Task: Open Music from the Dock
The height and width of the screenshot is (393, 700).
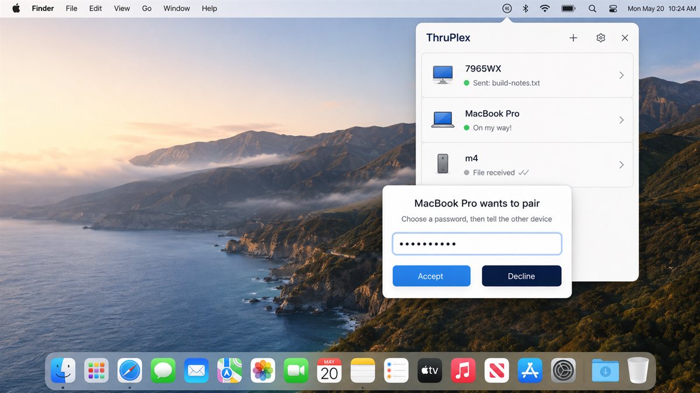Action: point(463,370)
